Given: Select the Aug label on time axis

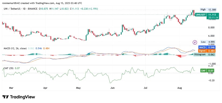Looking at the screenshot, I should pos(179,88).
